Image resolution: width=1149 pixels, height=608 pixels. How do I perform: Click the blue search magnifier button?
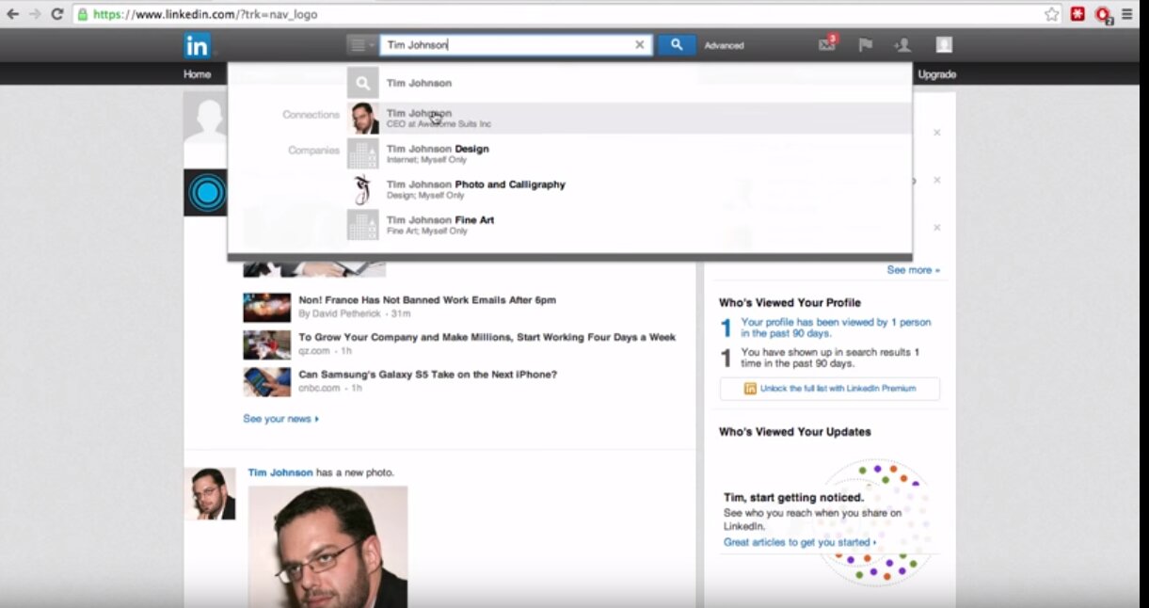[x=676, y=45]
